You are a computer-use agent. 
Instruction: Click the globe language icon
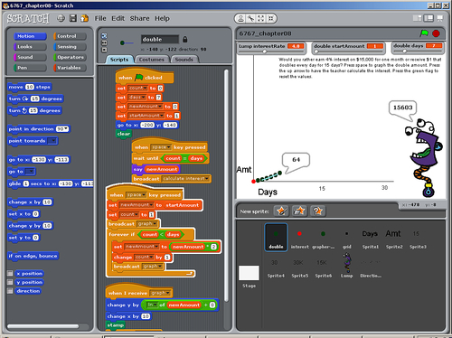pyautogui.click(x=61, y=18)
